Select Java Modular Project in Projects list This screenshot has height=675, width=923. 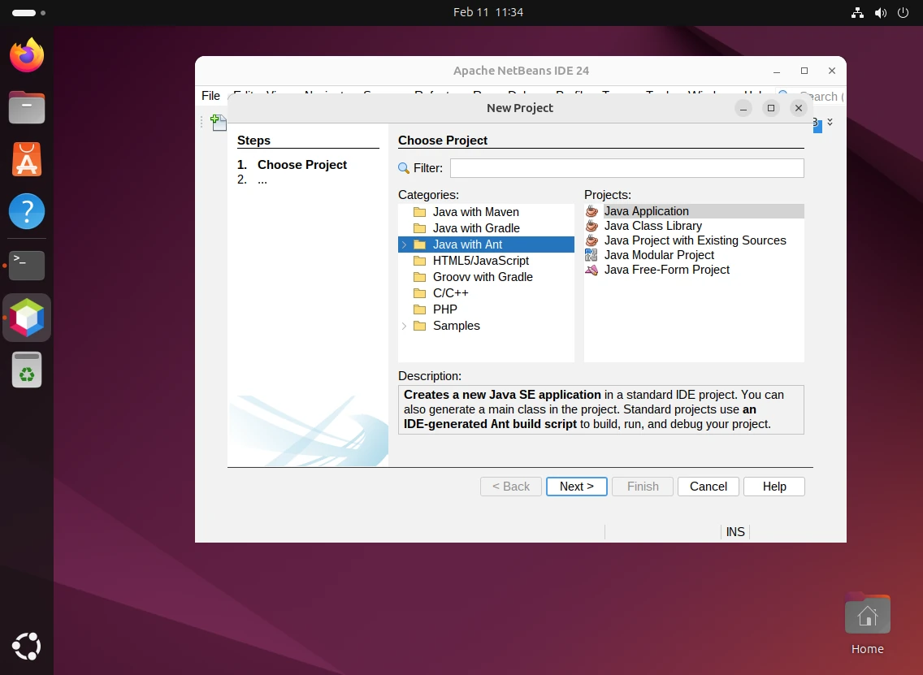coord(658,254)
